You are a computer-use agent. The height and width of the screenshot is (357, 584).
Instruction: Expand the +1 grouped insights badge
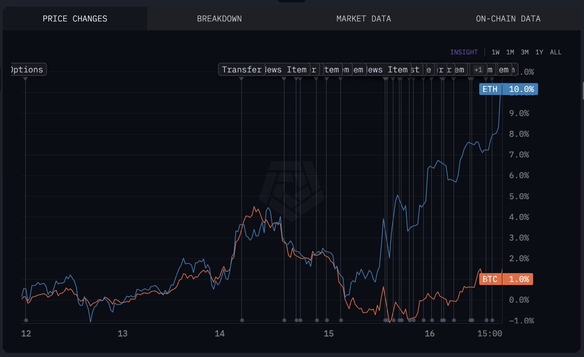coord(478,70)
